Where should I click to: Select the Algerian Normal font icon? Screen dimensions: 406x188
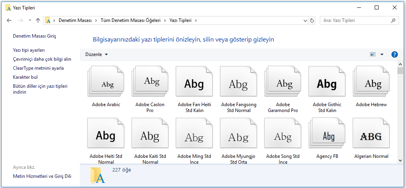pyautogui.click(x=371, y=136)
